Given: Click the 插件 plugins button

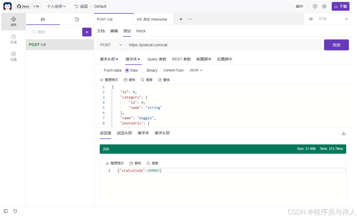Looking at the screenshot, I should 299,6.
